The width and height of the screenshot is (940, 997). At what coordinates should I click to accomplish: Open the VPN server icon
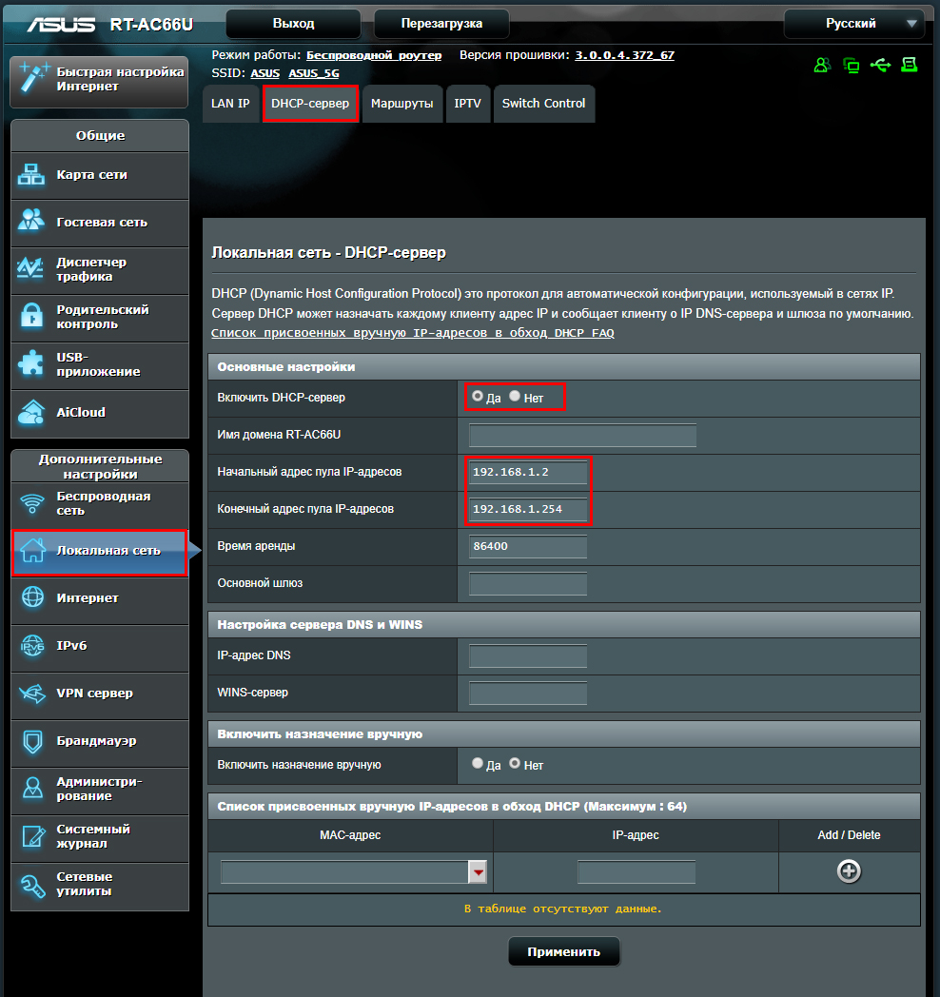(32, 694)
